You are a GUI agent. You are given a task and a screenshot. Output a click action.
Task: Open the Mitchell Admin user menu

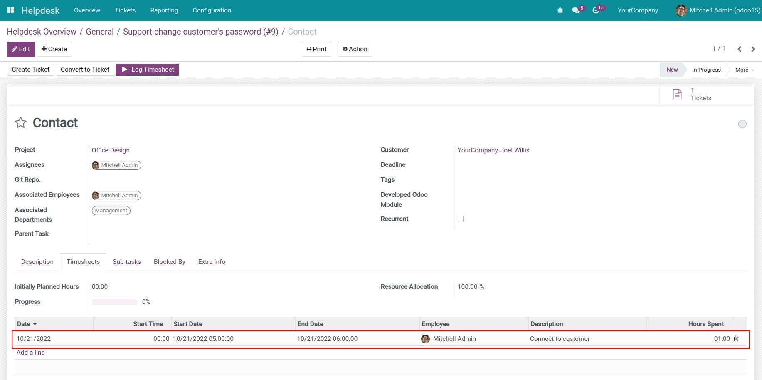(717, 10)
